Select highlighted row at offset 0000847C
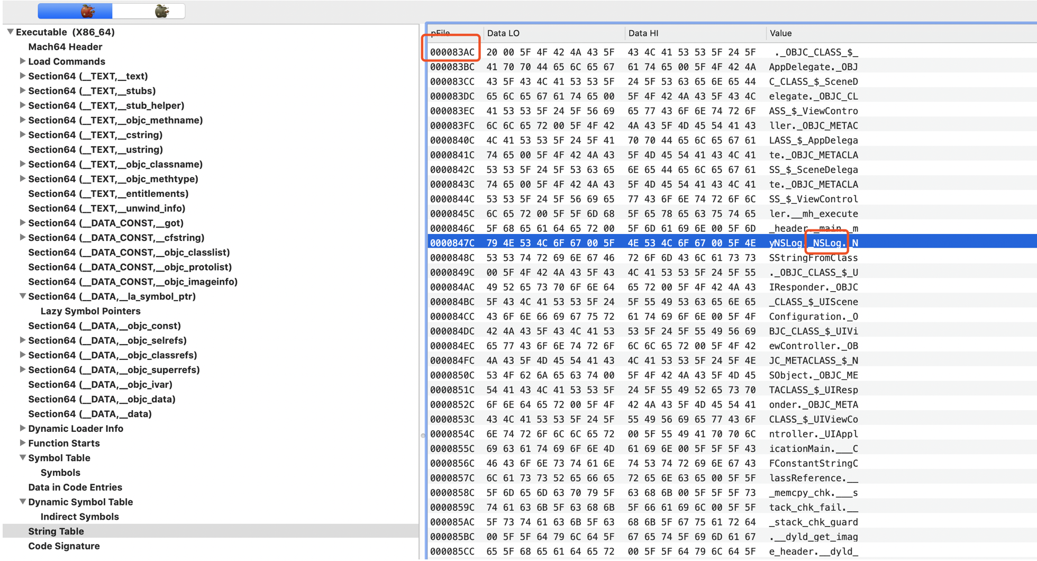This screenshot has height=561, width=1037. pos(732,243)
